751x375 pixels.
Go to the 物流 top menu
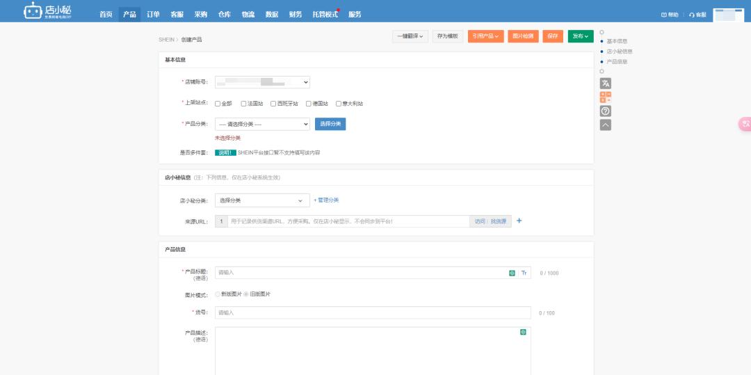[248, 14]
